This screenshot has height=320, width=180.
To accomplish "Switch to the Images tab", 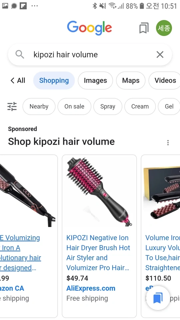I will tap(95, 80).
